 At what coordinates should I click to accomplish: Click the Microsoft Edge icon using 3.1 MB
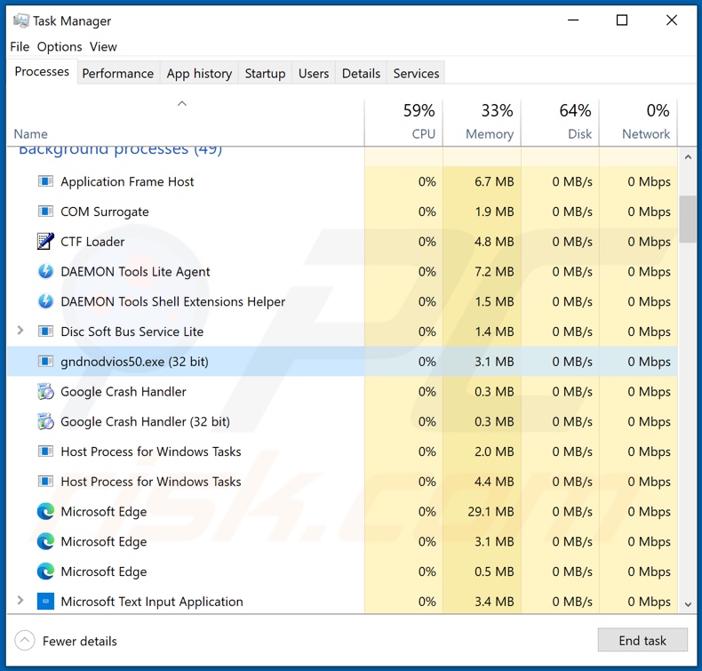click(45, 541)
